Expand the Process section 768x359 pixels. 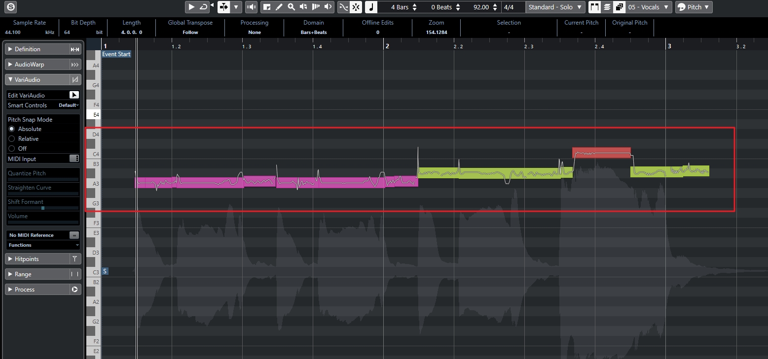pyautogui.click(x=37, y=290)
